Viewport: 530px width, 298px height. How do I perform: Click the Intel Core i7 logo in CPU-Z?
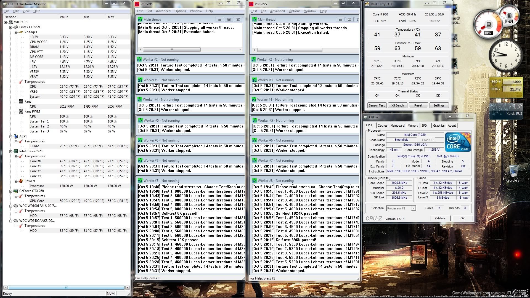coord(458,142)
